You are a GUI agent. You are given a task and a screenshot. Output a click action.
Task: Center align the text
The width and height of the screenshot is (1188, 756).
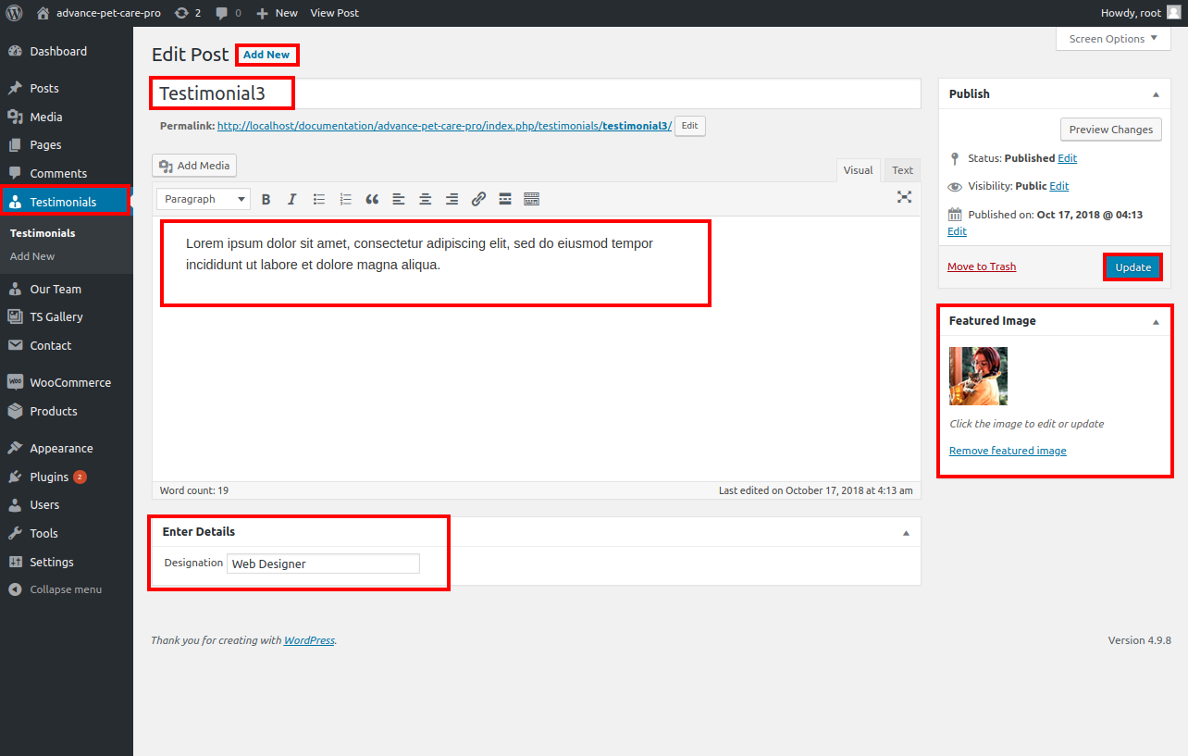pos(425,199)
